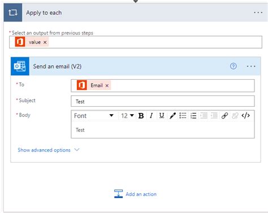Click the Body text area containing Test
Viewport: 268px width, 213px height.
163,130
